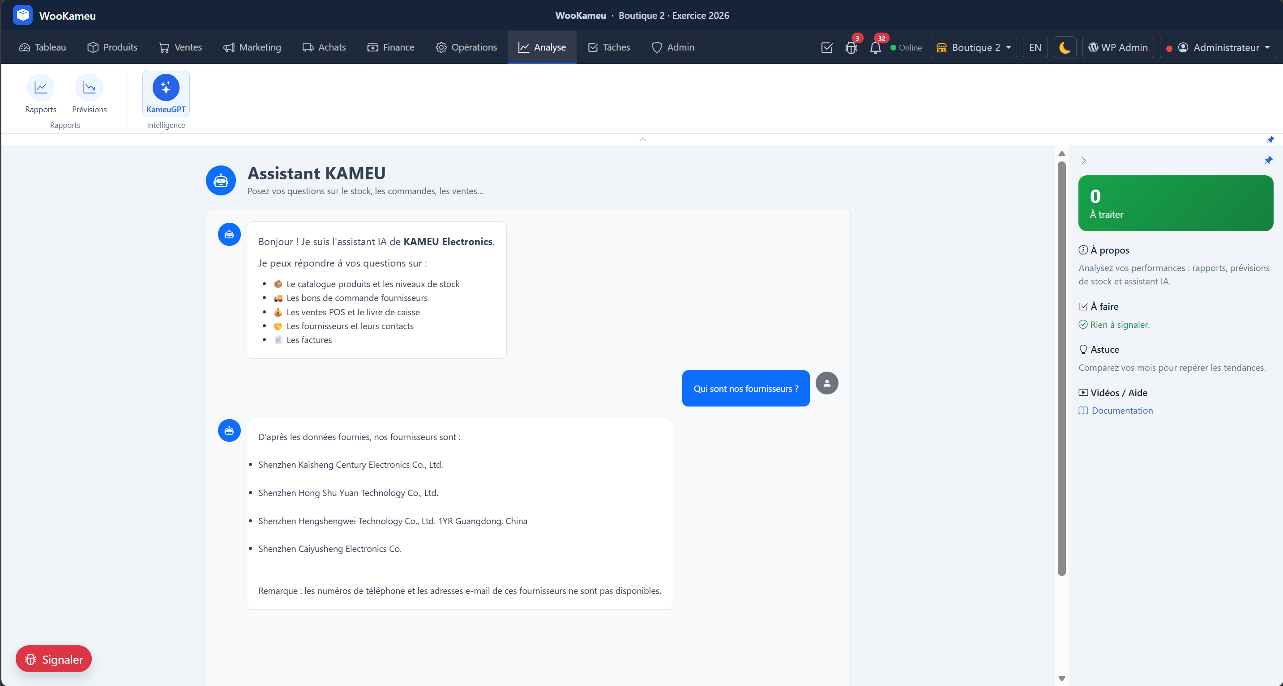Open the Administrateur account dropdown
Screen dimensions: 1283x686
point(1218,48)
